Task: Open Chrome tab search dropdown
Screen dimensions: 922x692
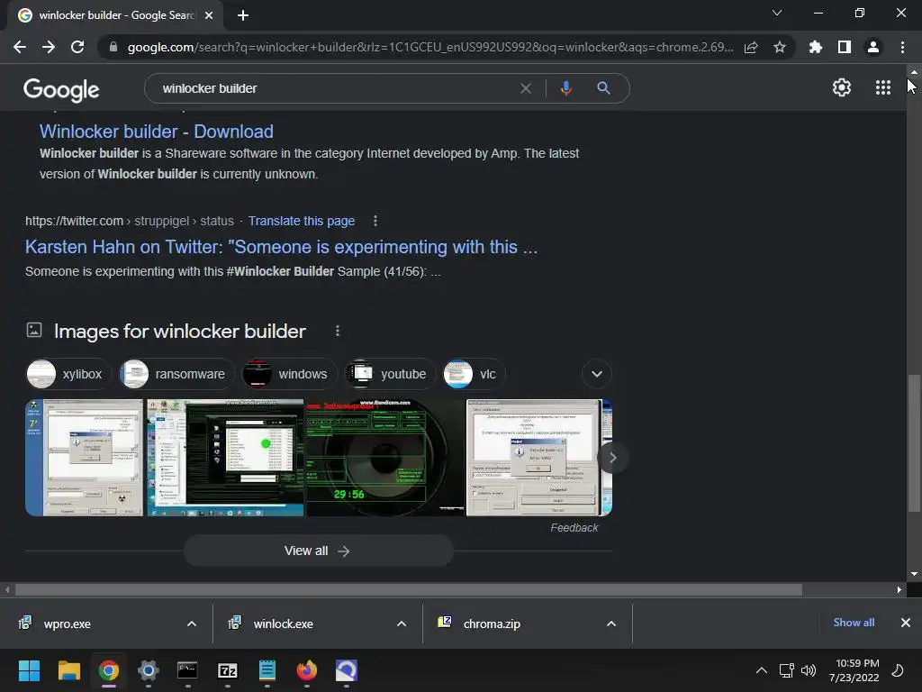Action: tap(777, 13)
